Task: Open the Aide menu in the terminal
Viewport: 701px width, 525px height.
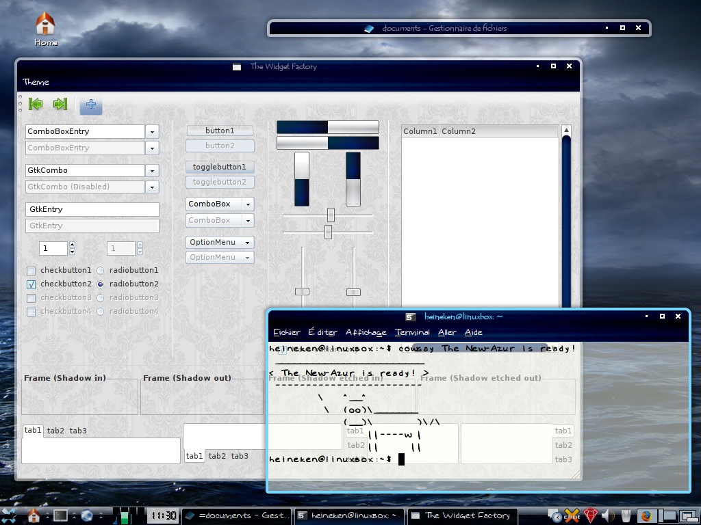Action: coord(474,333)
